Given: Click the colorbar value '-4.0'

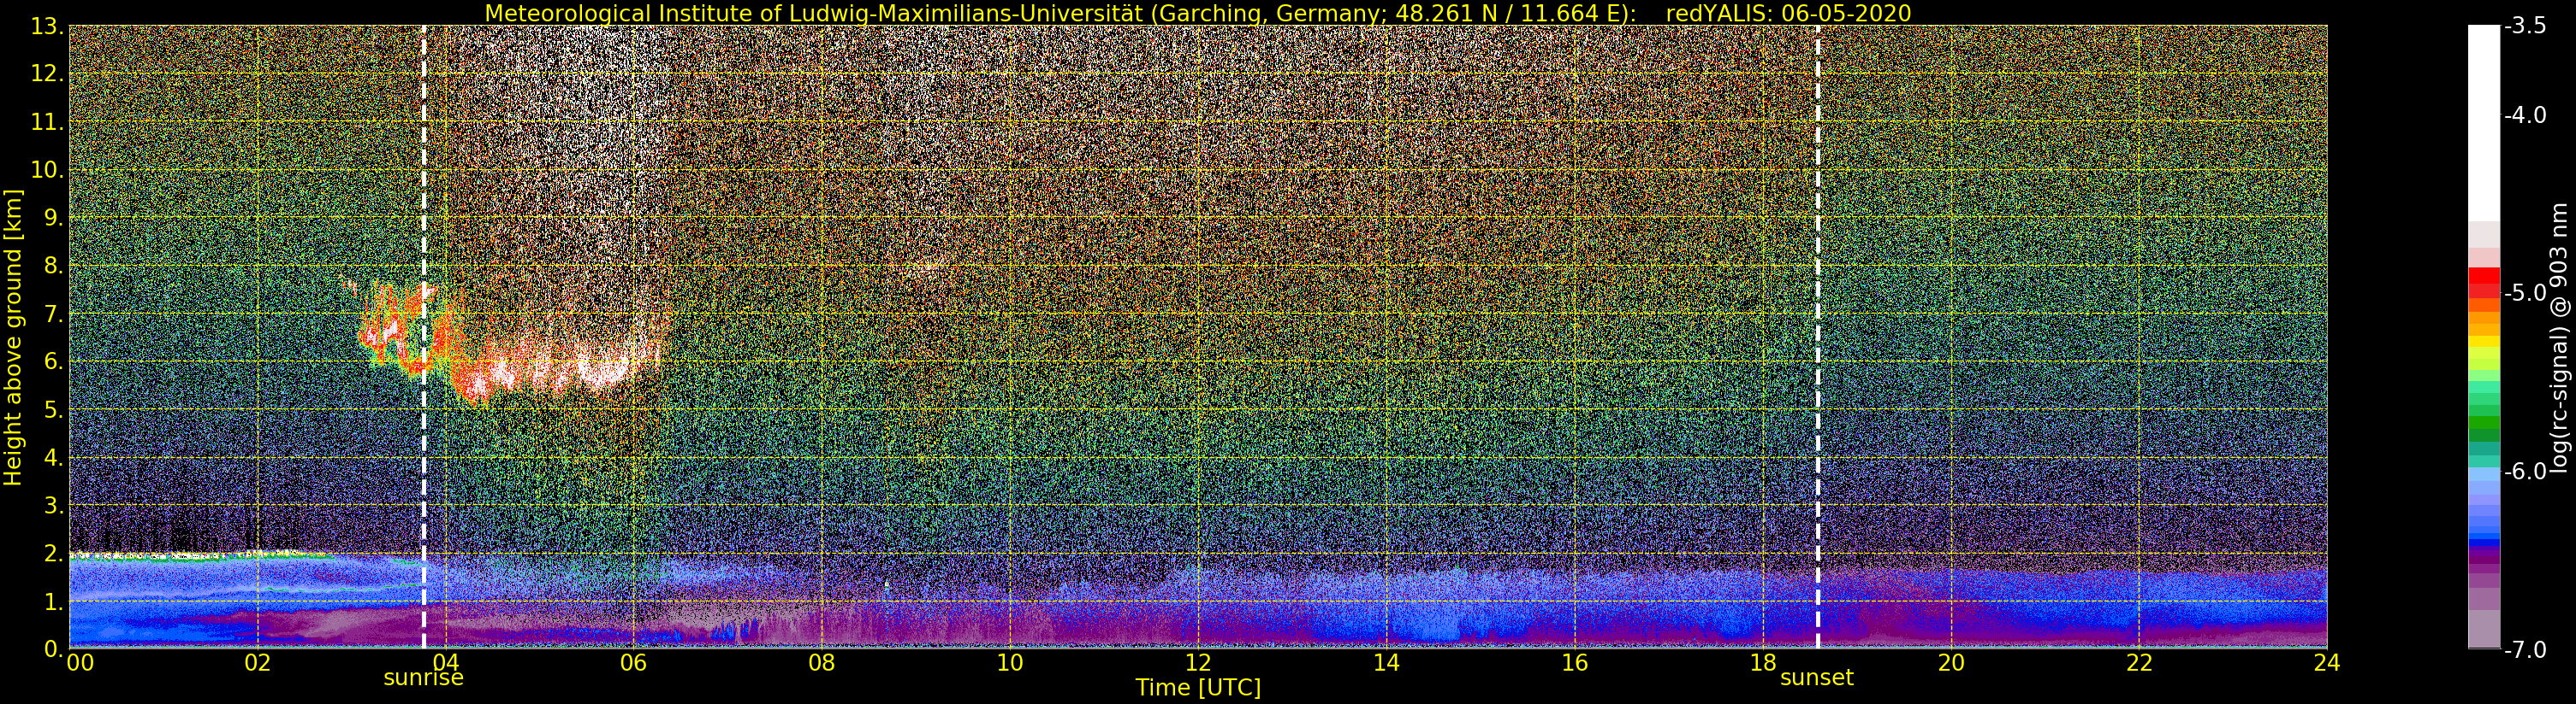Looking at the screenshot, I should [2525, 114].
